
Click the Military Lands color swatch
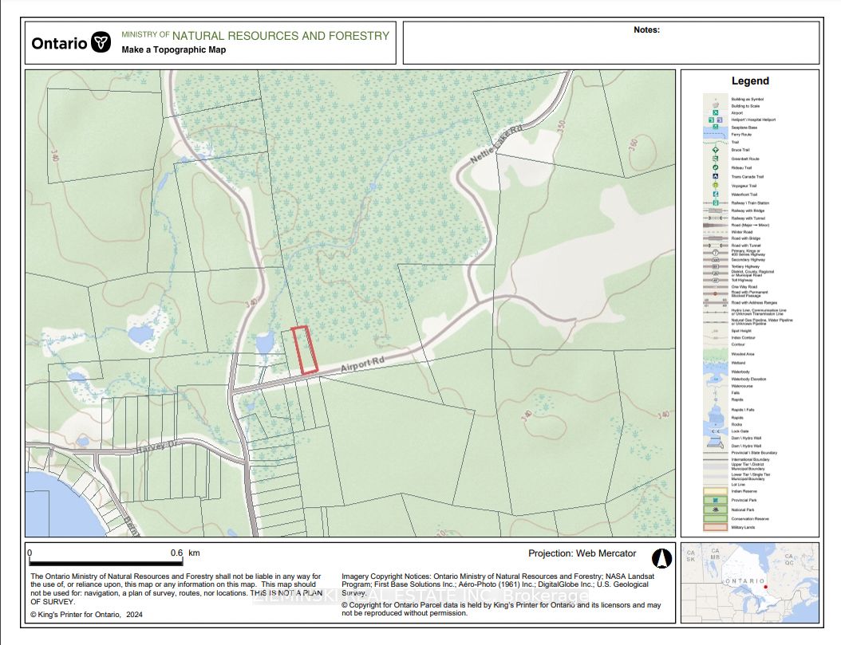pyautogui.click(x=715, y=527)
